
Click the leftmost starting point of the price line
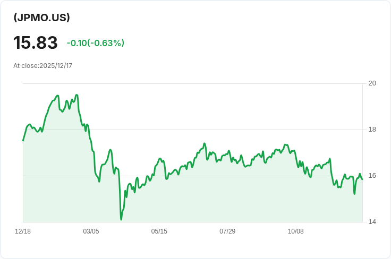click(x=23, y=141)
